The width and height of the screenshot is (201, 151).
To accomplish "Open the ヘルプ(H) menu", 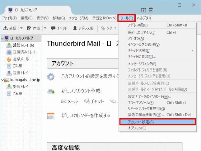I will click(x=144, y=18).
